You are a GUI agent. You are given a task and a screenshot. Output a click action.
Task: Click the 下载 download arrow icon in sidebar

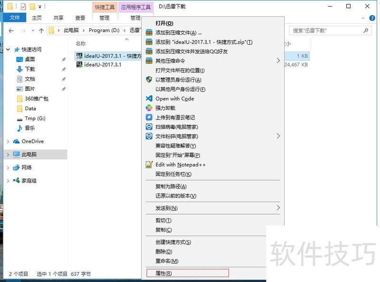pyautogui.click(x=19, y=69)
